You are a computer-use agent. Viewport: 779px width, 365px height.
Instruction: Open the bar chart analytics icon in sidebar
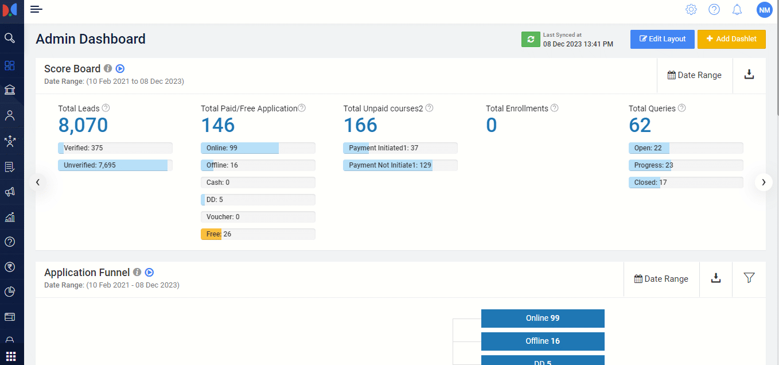coord(10,217)
